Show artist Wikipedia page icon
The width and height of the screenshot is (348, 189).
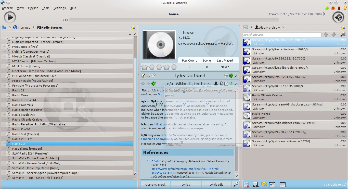click(x=216, y=84)
